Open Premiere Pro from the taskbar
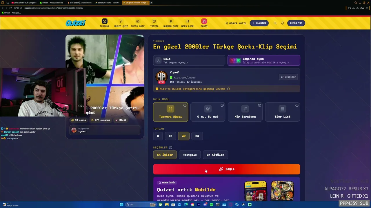The width and height of the screenshot is (371, 208). click(199, 205)
